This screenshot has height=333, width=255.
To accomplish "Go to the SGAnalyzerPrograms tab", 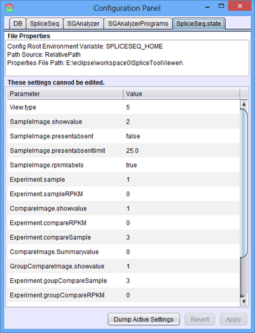I will click(138, 24).
